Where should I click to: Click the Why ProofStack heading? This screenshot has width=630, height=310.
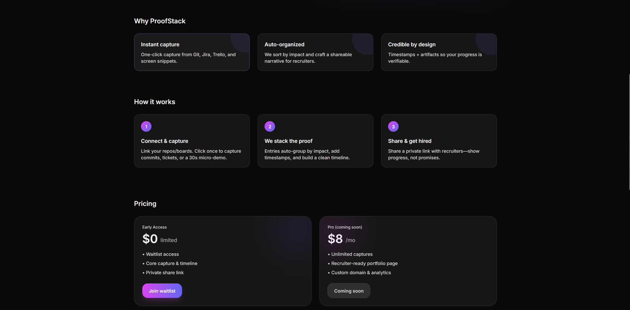click(159, 21)
